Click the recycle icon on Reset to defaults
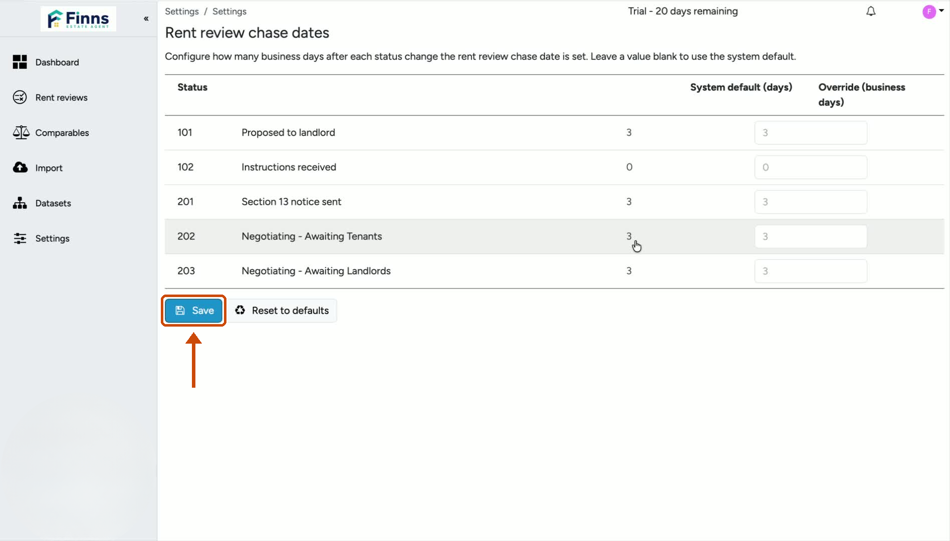Viewport: 950px width, 541px height. click(240, 310)
